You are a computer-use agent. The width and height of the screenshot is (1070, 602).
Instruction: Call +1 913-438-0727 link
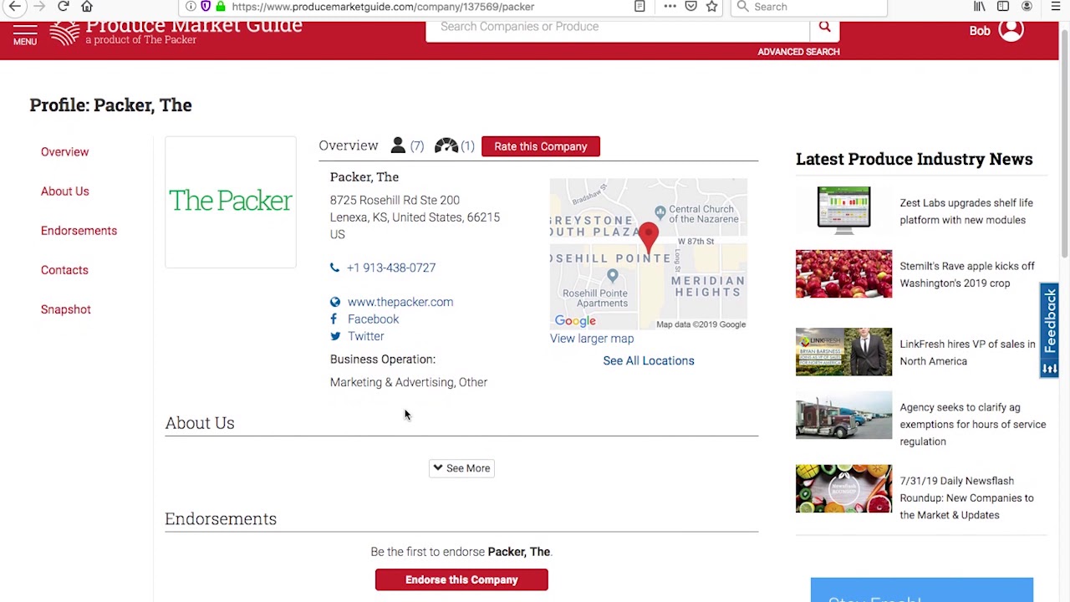pos(391,268)
